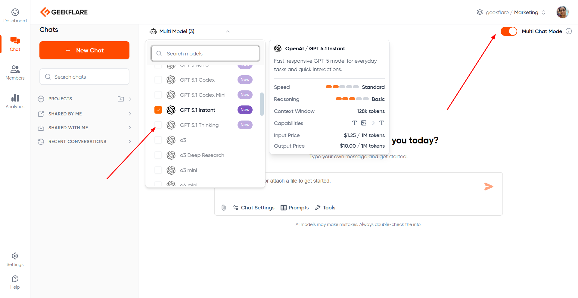The image size is (578, 298).
Task: Open Settings in the sidebar
Action: point(15,260)
